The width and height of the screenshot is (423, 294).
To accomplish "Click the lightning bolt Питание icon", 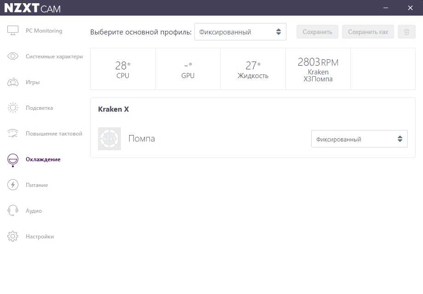I will (13, 185).
